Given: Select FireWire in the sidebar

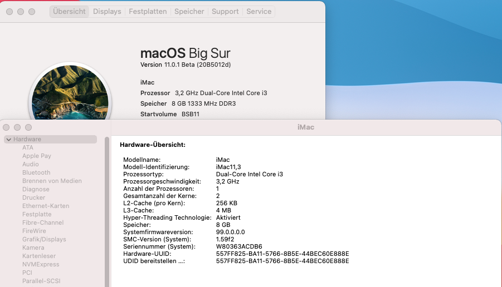Looking at the screenshot, I should pos(34,231).
